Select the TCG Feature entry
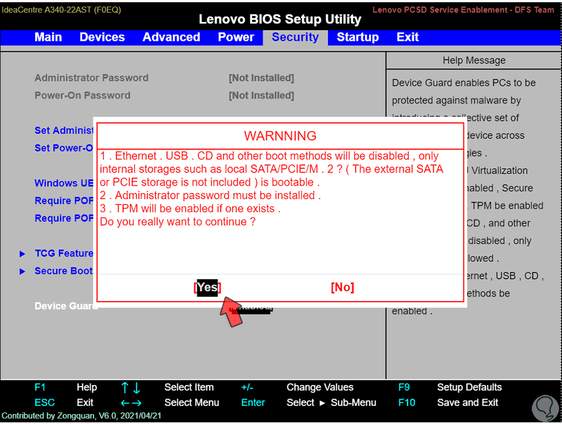 tap(64, 254)
